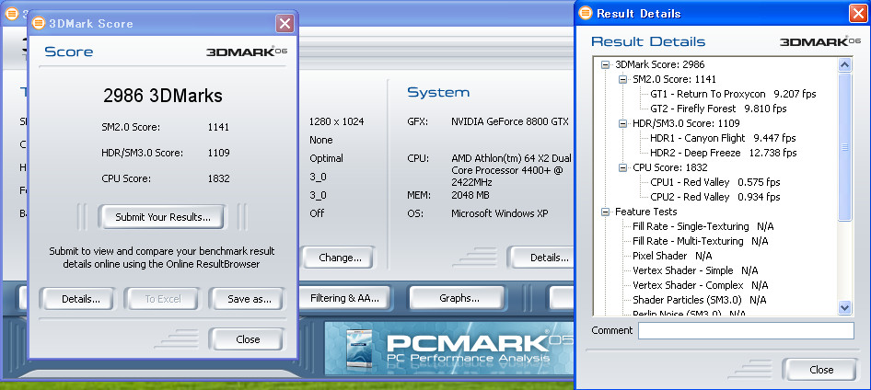Select Pixel Shader row
871x390 pixels.
pos(672,256)
